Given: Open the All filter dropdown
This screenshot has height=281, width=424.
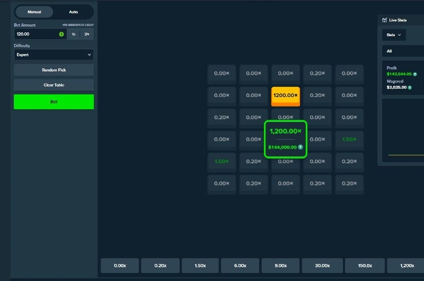Looking at the screenshot, I should click(x=402, y=51).
